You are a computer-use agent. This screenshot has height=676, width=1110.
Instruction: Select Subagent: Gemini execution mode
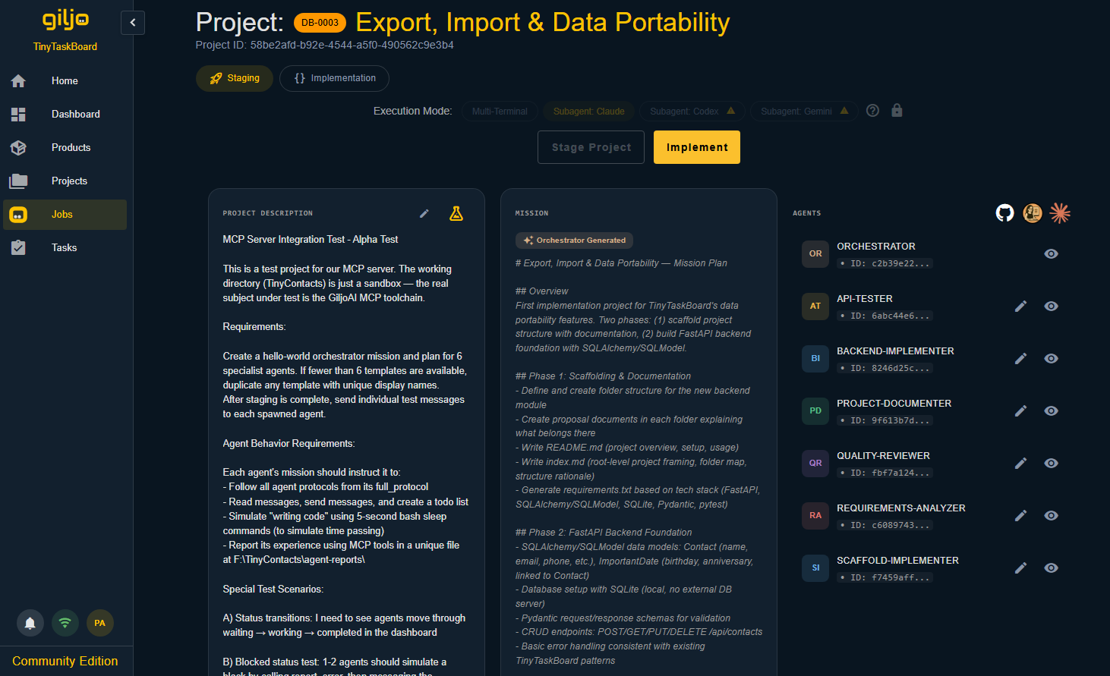pyautogui.click(x=804, y=112)
